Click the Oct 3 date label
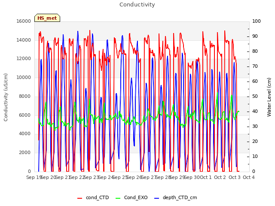This screenshot has width=275, height=206. click(x=235, y=177)
